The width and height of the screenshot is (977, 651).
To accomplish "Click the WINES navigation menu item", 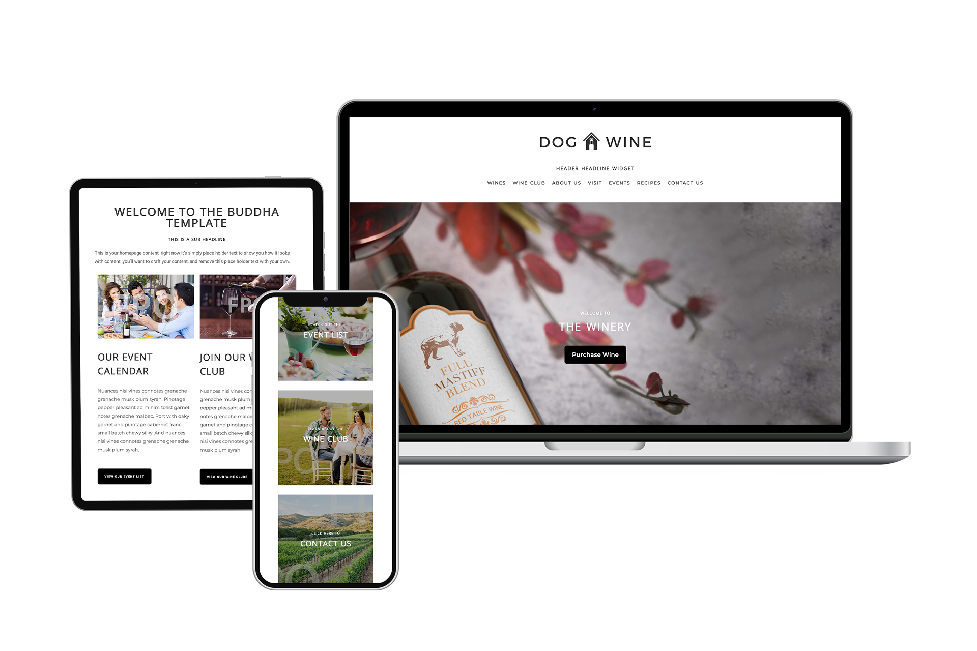I will [496, 182].
